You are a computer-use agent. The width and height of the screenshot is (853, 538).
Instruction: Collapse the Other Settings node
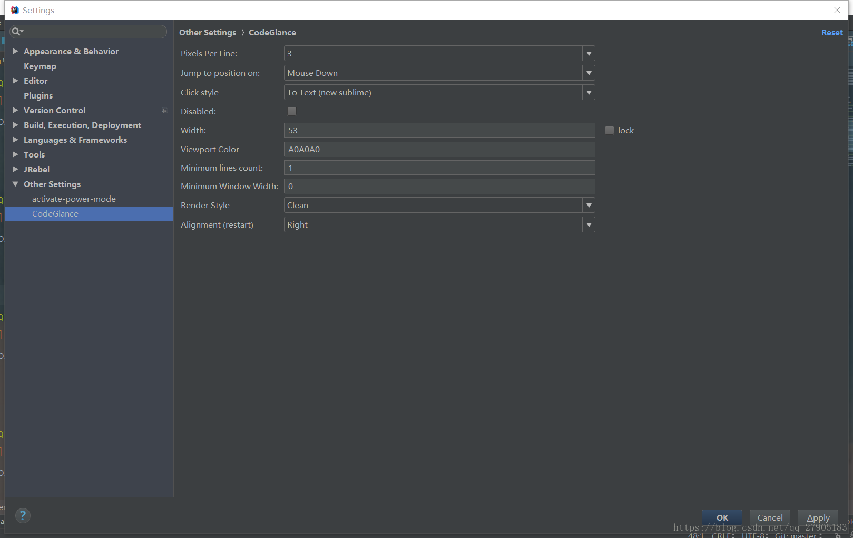coord(15,184)
